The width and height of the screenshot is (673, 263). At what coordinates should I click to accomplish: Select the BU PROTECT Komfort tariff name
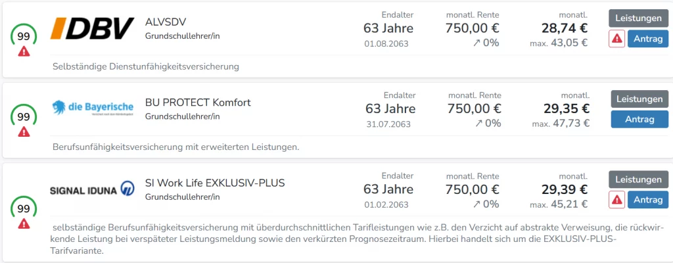(198, 103)
